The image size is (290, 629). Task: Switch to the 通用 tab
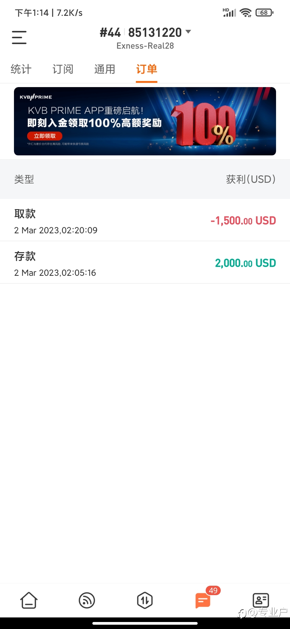pyautogui.click(x=105, y=69)
